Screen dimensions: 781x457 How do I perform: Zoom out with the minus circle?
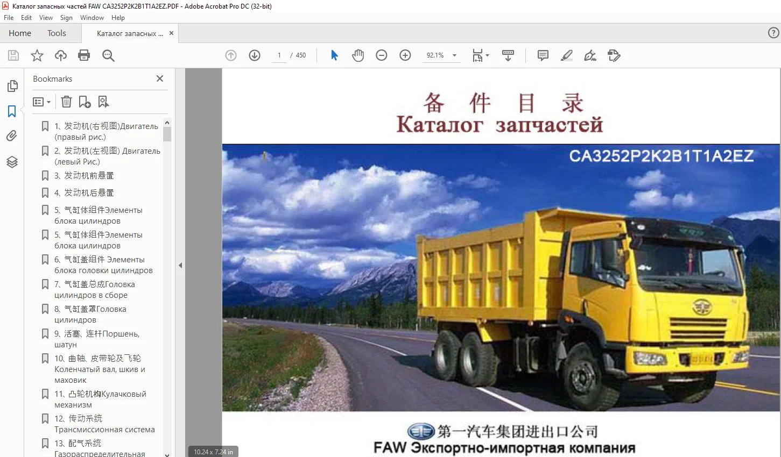click(382, 55)
